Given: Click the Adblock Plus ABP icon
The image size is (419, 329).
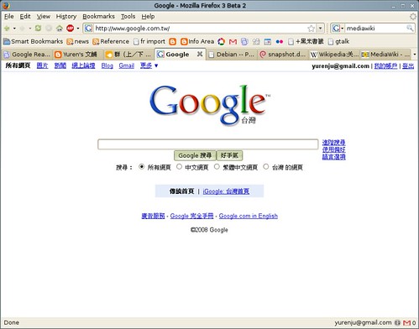Looking at the screenshot, I should coord(70,29).
